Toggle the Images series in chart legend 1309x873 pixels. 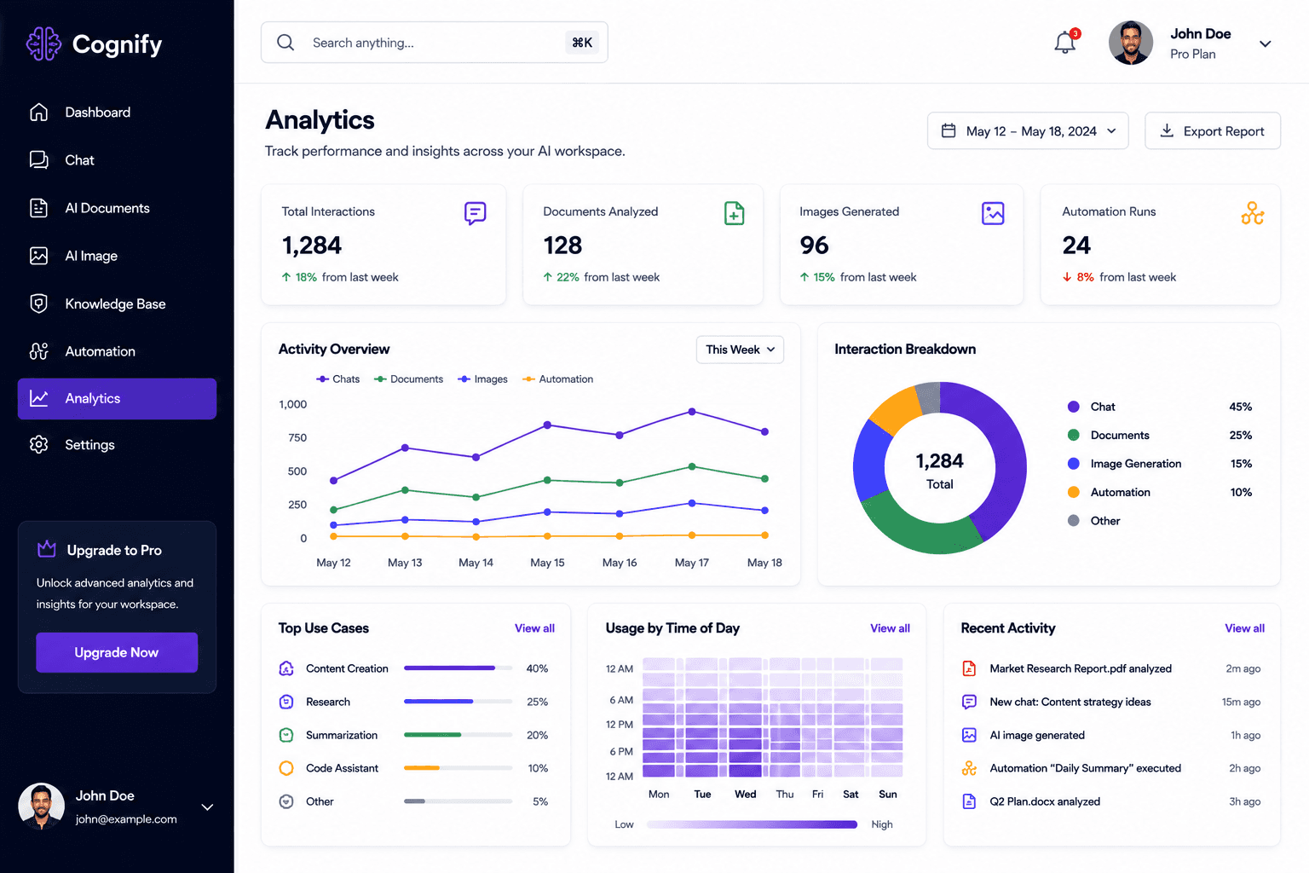point(483,379)
